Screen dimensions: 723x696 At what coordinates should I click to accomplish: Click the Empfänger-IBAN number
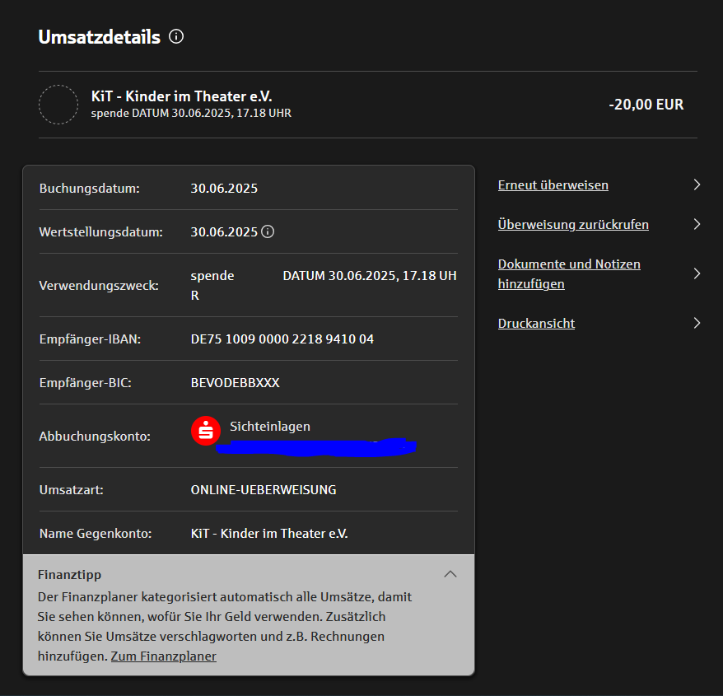(282, 339)
